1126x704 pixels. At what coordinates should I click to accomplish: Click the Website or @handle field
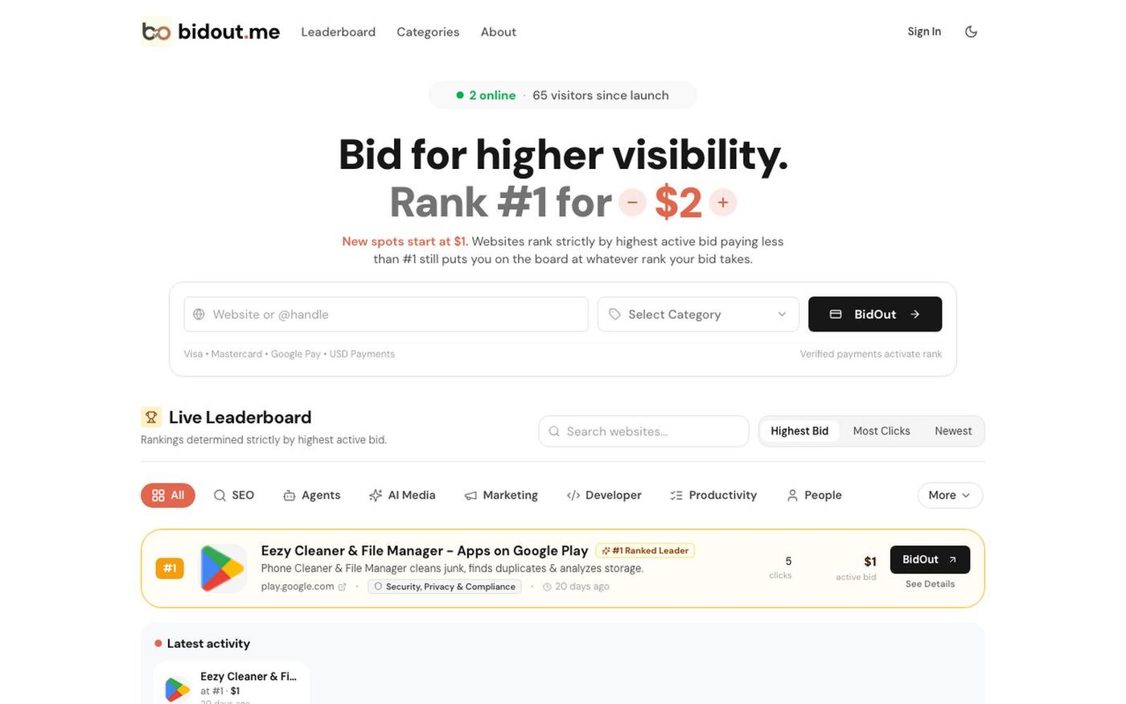[x=386, y=314]
